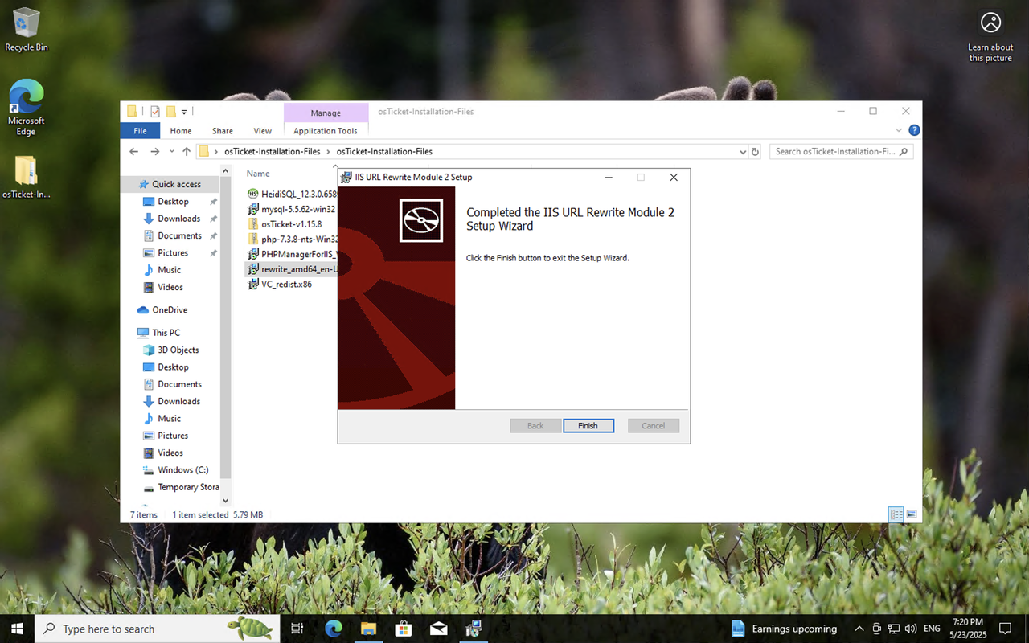This screenshot has width=1029, height=643.
Task: Open Documents under Quick access
Action: tap(179, 235)
